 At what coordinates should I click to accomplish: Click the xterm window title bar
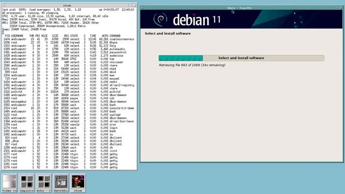[67, 5]
